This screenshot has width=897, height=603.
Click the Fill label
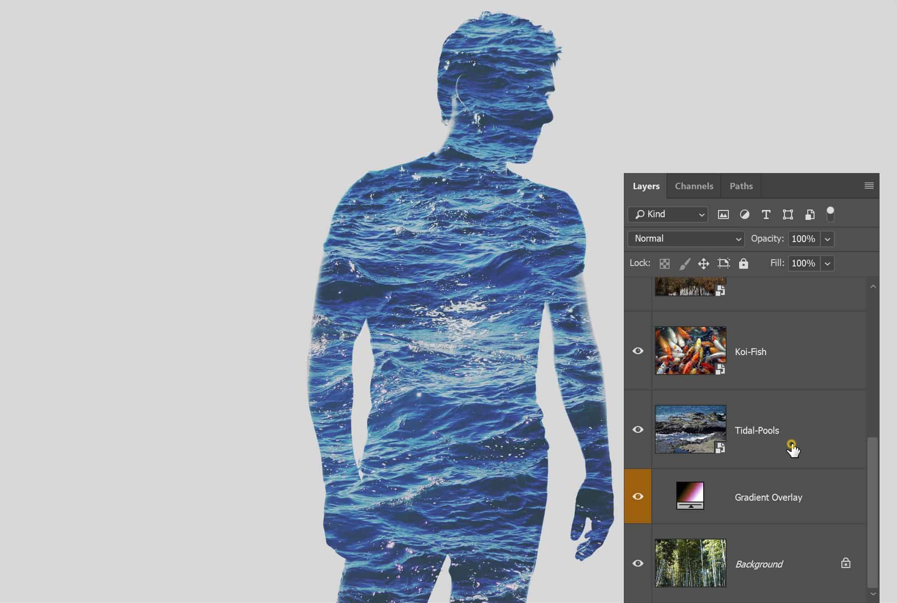click(777, 263)
